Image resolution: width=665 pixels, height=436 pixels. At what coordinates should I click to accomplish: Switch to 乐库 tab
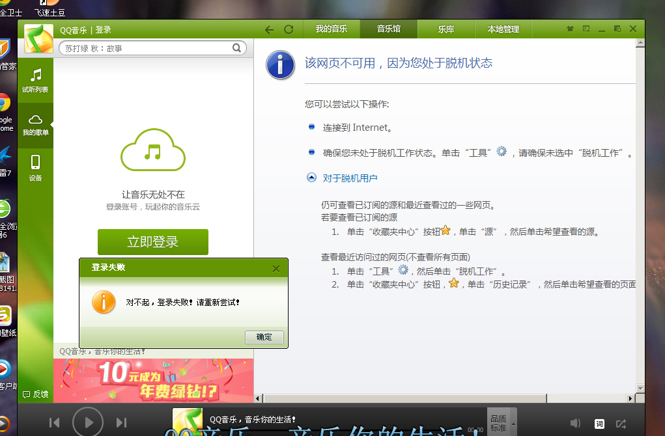pyautogui.click(x=446, y=29)
